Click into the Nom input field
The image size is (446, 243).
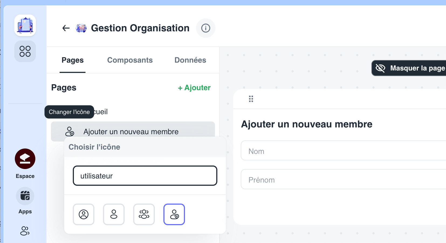tap(342, 151)
